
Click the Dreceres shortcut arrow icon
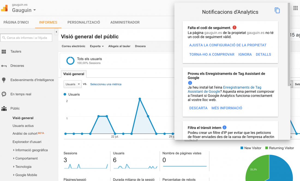[x=4, y=66]
